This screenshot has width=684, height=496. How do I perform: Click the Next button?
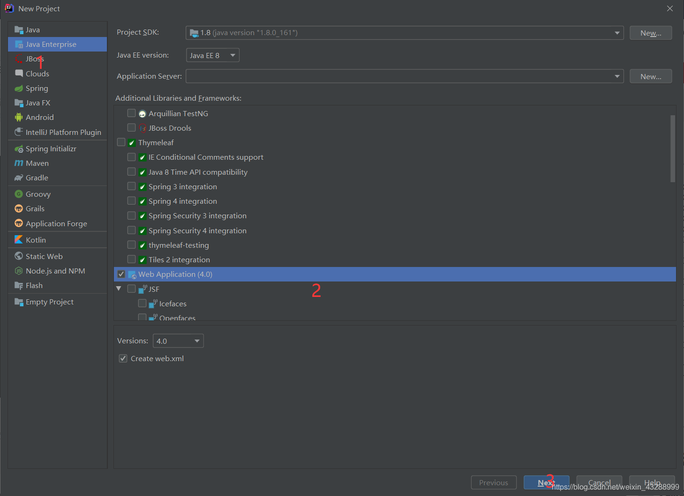click(x=546, y=482)
